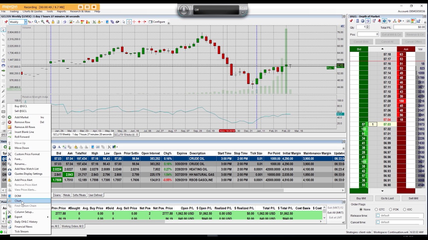Click the Configure button on chart toolbar
Viewport: 428px width, 240px height.
pyautogui.click(x=157, y=22)
